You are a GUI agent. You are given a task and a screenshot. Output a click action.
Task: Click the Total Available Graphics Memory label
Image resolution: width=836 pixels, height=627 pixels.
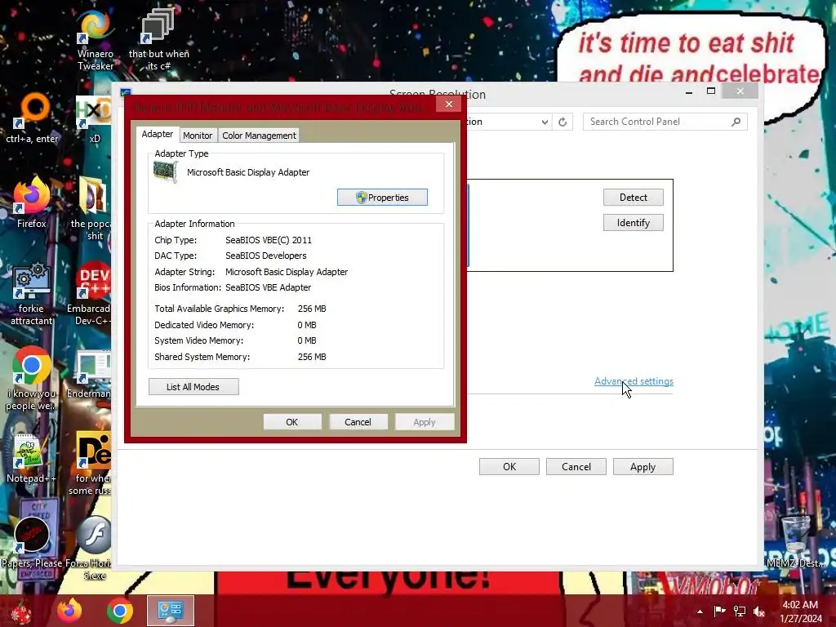(219, 309)
